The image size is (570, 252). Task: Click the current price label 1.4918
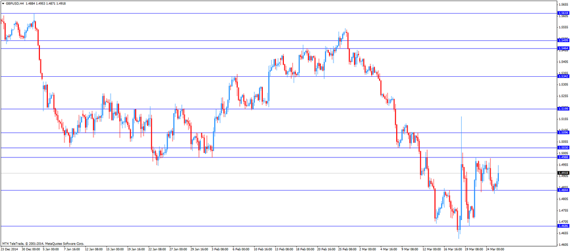tap(563, 173)
